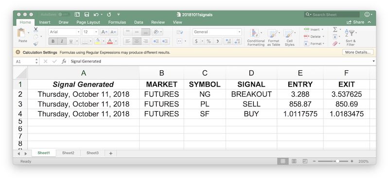This screenshot has width=389, height=180.
Task: Click the Share button
Action: click(355, 22)
